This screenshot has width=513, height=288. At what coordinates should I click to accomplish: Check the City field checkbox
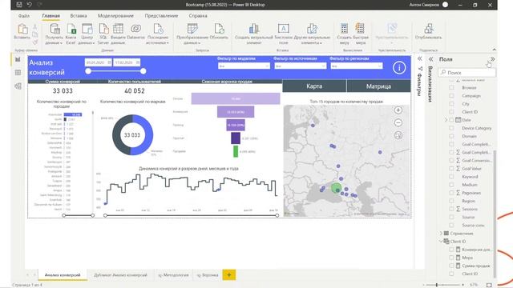tap(451, 104)
